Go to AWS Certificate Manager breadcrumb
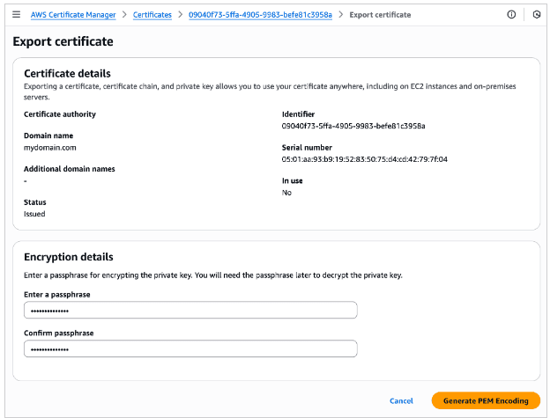This screenshot has height=418, width=550. tap(73, 15)
